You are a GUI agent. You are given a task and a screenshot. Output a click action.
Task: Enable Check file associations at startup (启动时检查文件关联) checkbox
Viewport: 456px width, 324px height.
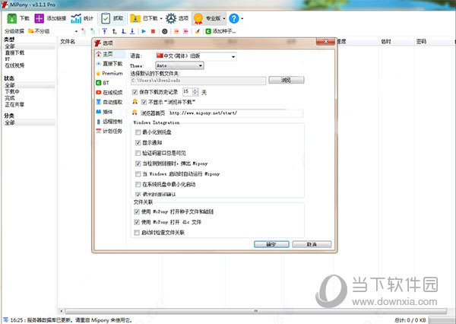tap(137, 233)
